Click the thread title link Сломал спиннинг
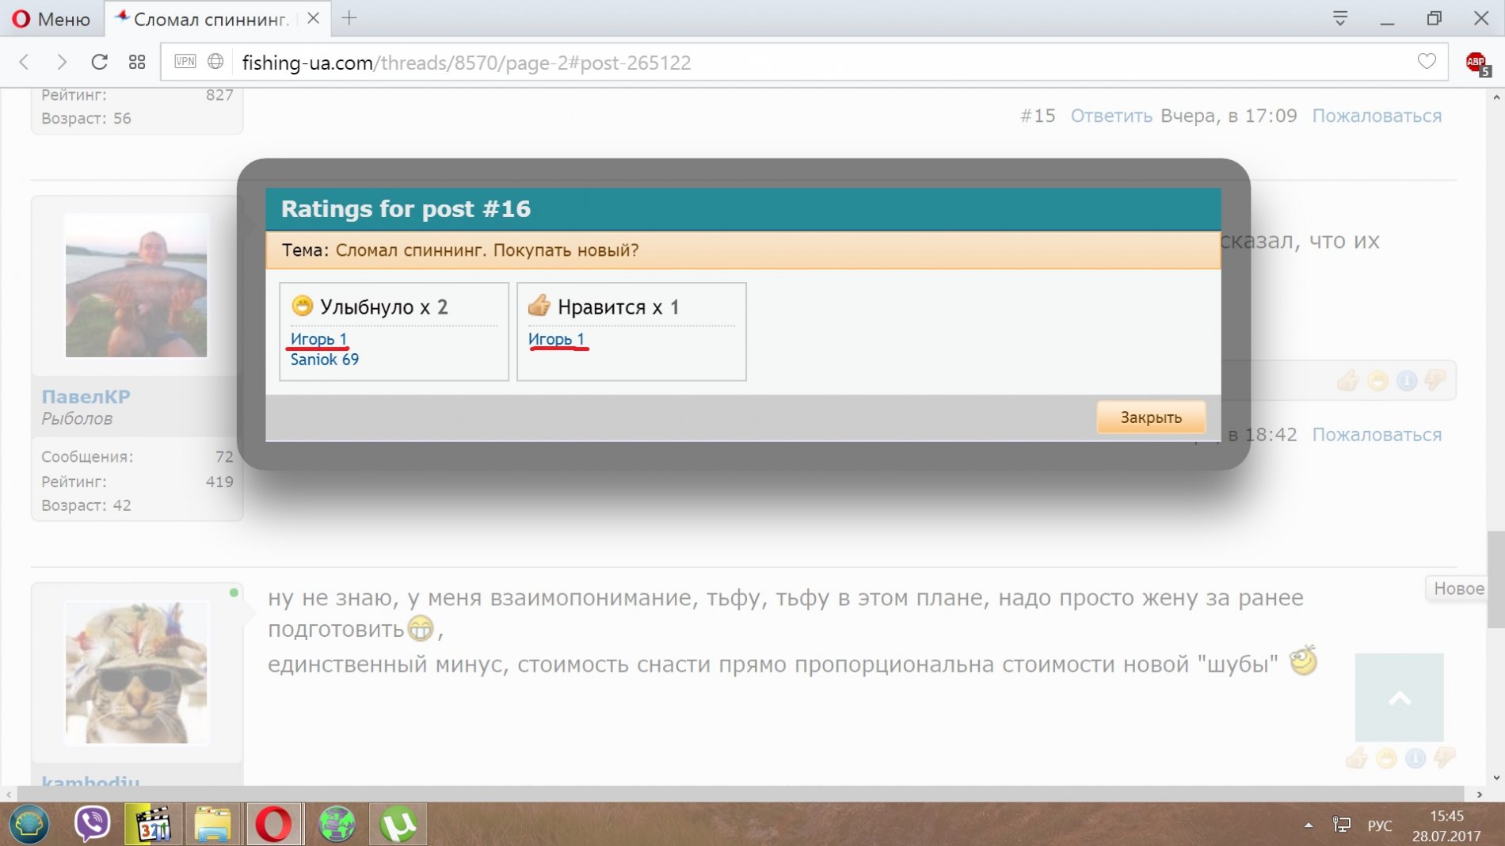This screenshot has width=1505, height=846. [486, 250]
